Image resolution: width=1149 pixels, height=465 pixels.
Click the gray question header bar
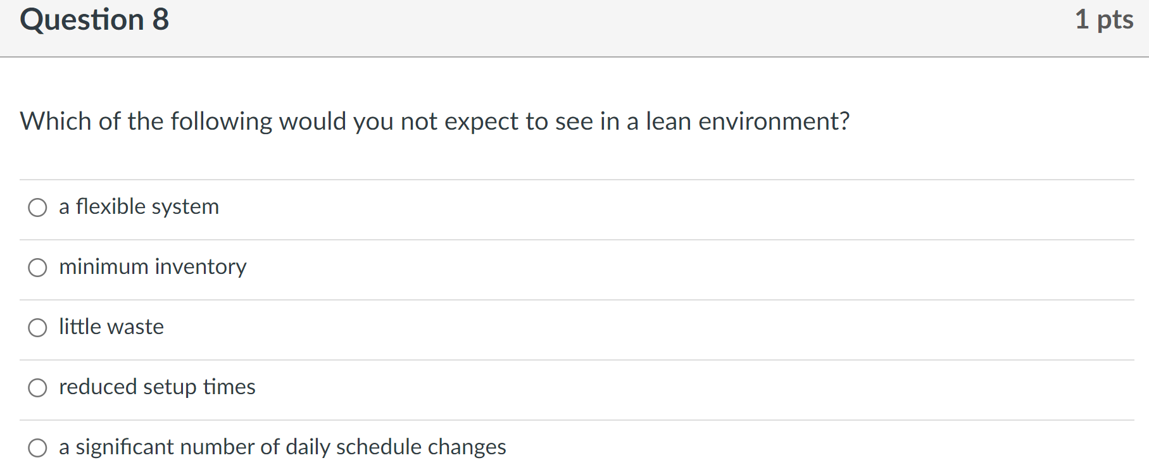coord(570,28)
